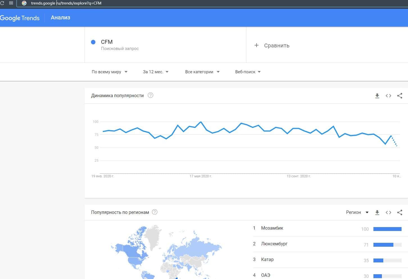Open the Регион dropdown in regions panel
The height and width of the screenshot is (279, 408).
357,212
